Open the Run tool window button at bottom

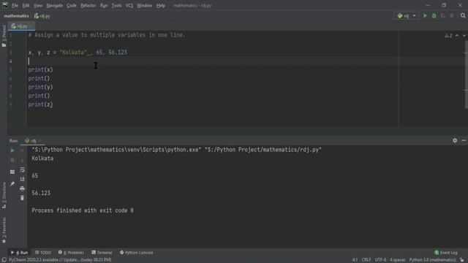coord(20,253)
